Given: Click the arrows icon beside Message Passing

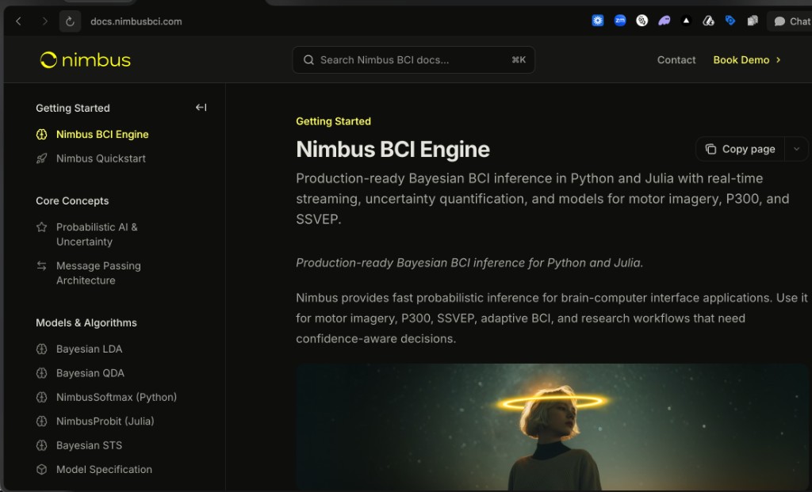Looking at the screenshot, I should click(42, 266).
